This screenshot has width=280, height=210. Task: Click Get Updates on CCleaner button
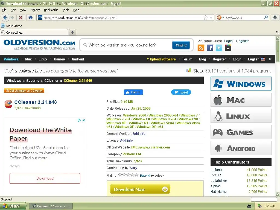(x=24, y=91)
